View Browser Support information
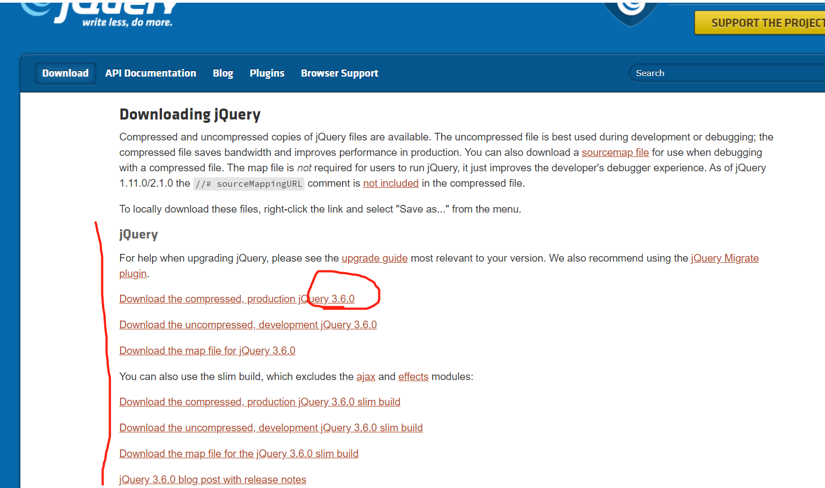 339,73
